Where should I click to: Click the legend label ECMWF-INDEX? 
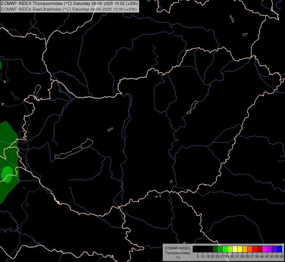[x=177, y=248]
